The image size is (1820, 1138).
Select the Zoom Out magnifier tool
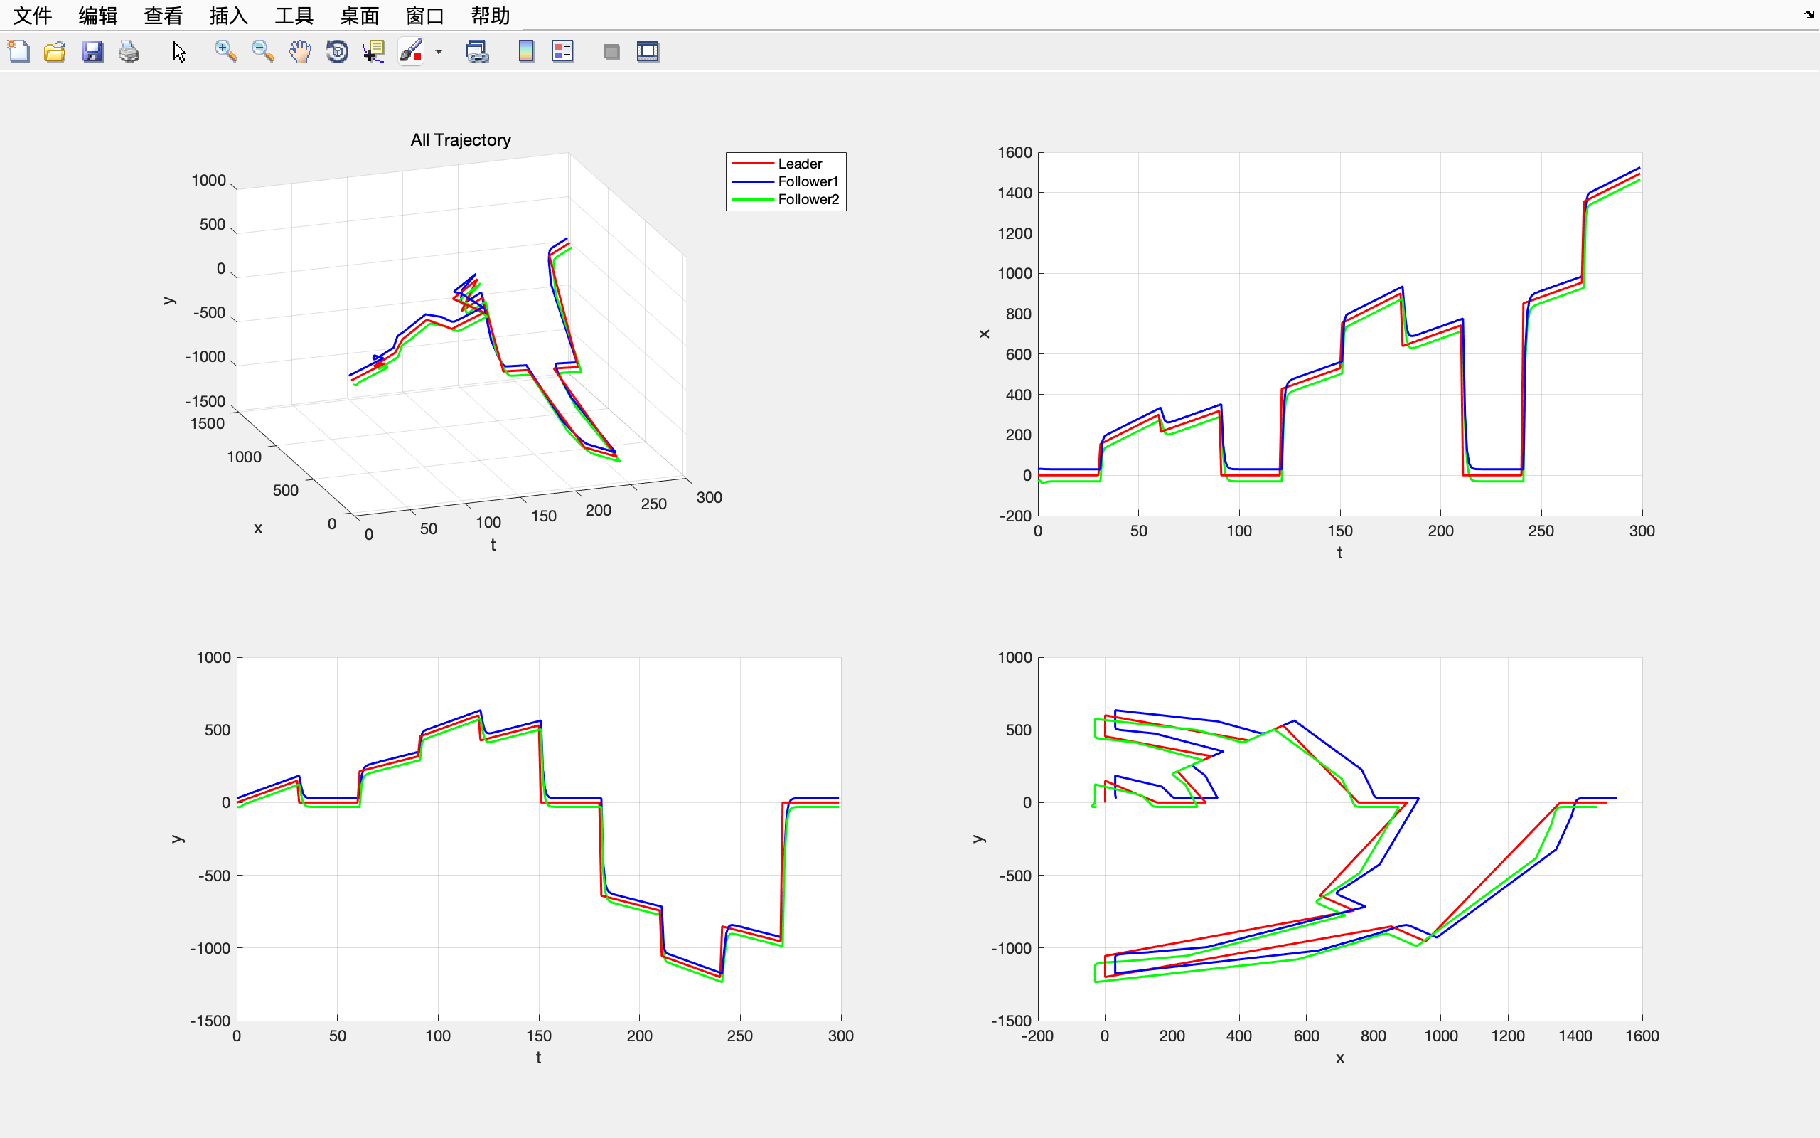262,51
